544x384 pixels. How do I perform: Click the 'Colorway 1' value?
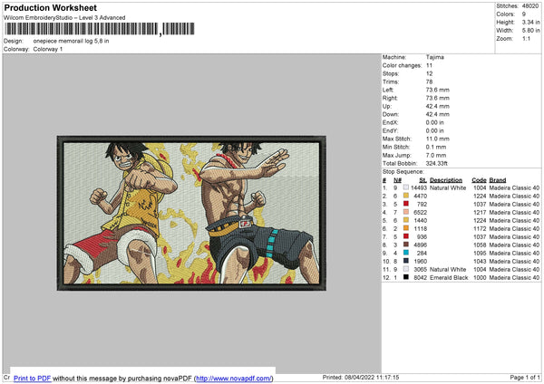pos(48,49)
